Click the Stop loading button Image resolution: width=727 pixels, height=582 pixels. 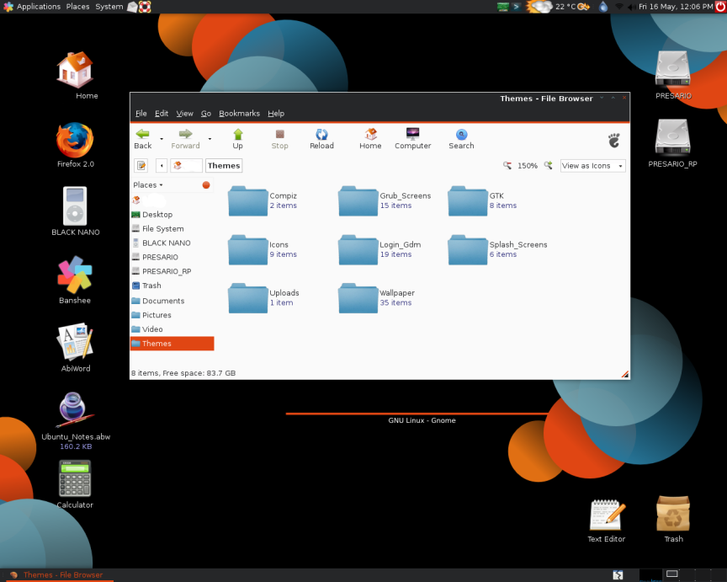(x=279, y=139)
